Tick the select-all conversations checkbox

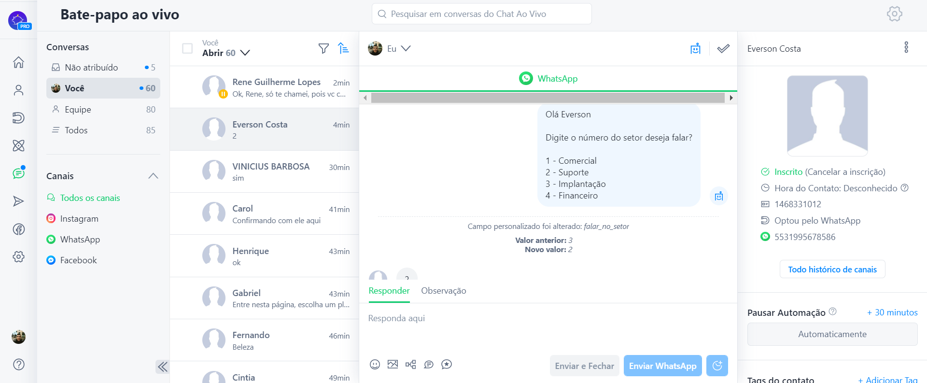[187, 49]
